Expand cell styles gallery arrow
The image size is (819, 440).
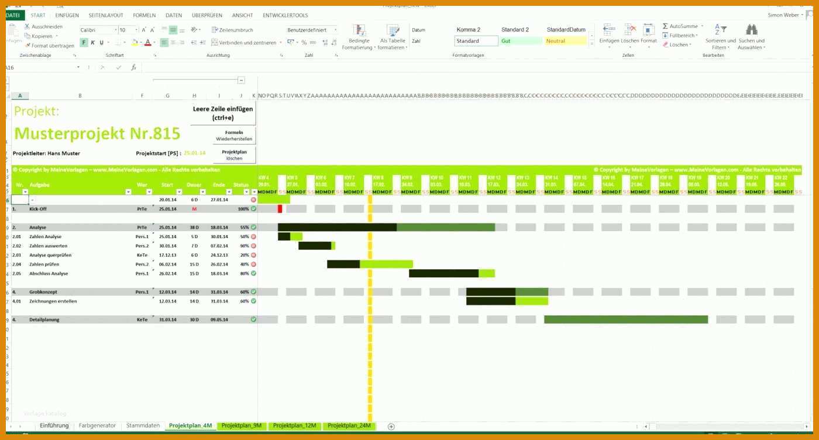pyautogui.click(x=591, y=44)
